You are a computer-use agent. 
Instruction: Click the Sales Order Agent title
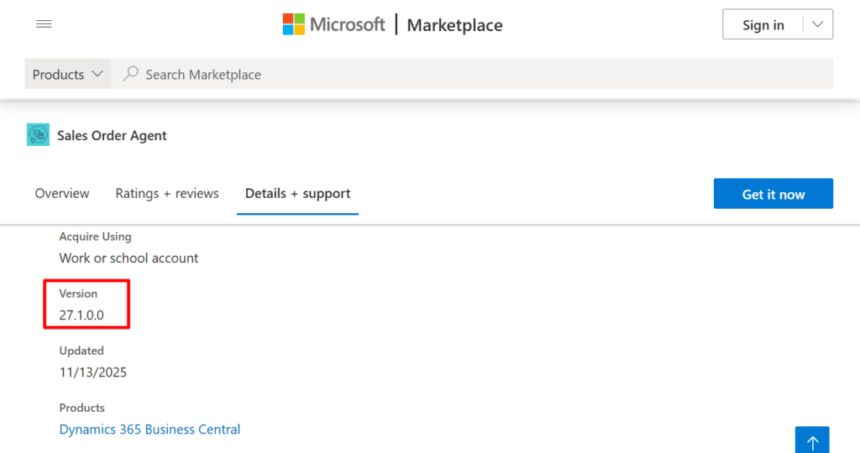(x=112, y=136)
